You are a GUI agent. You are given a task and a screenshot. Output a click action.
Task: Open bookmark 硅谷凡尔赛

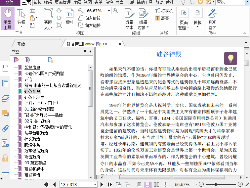pos(34,97)
